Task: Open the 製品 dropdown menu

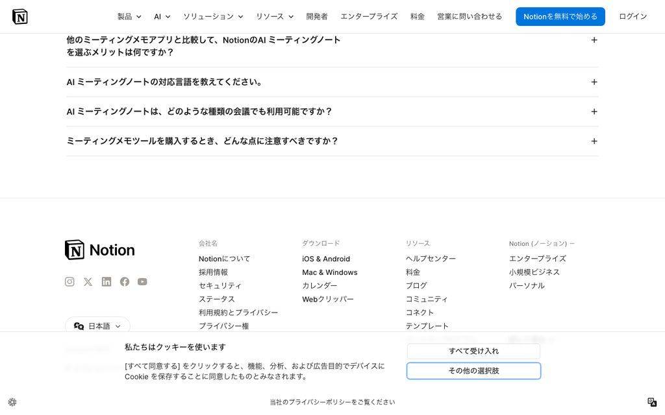Action: tap(129, 16)
